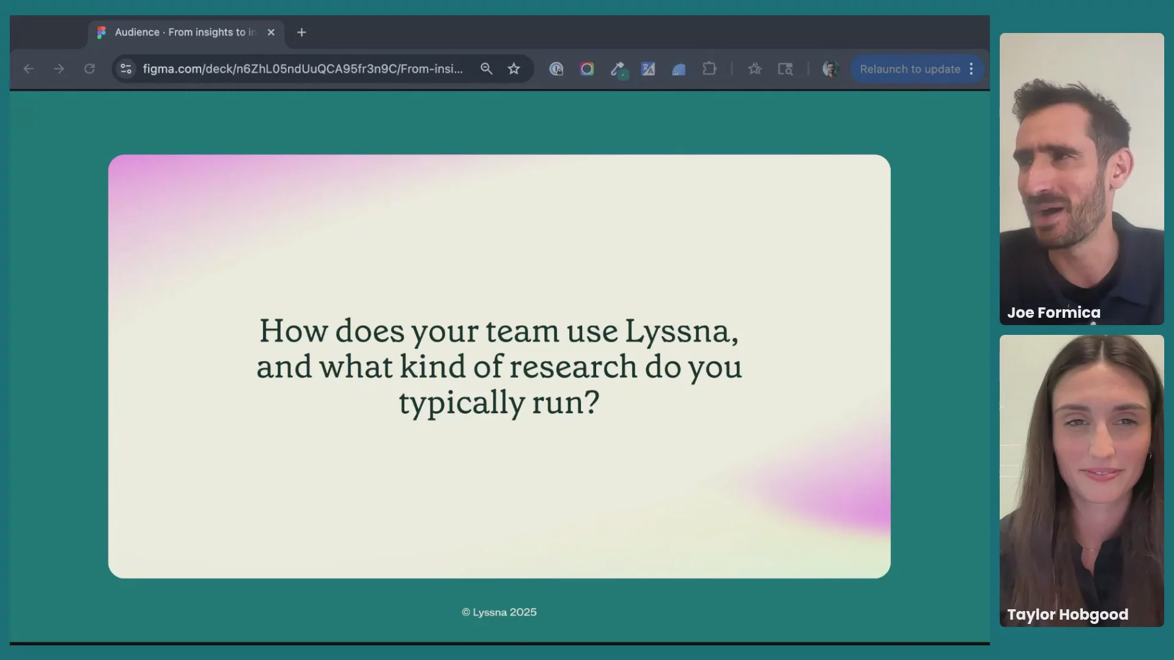Bookmark this page with the star icon
The height and width of the screenshot is (660, 1174).
pyautogui.click(x=514, y=69)
